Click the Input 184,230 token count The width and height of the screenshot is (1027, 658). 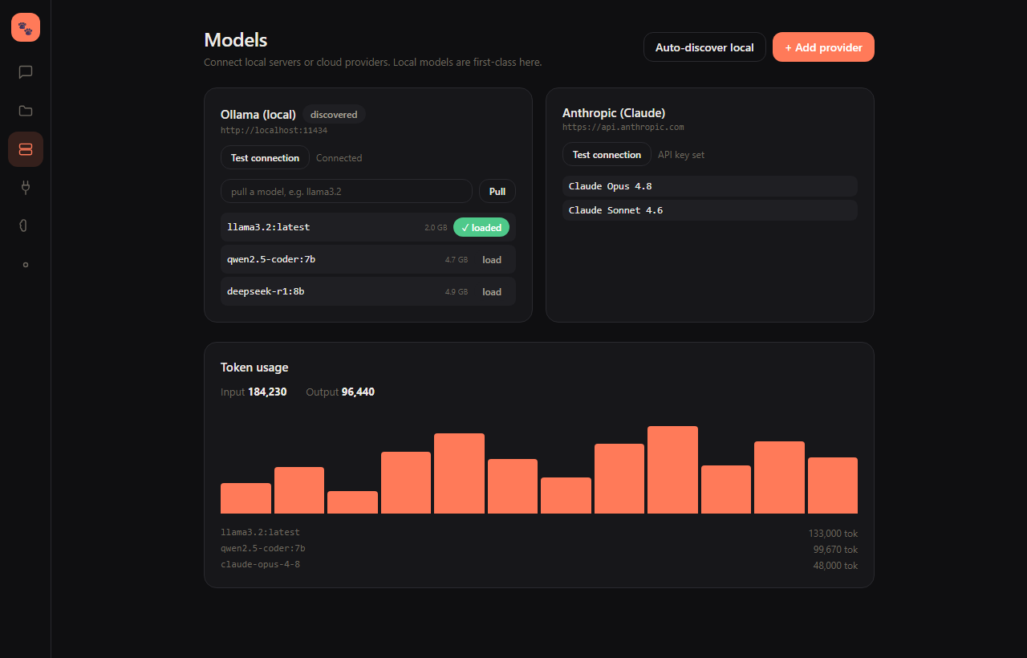(x=254, y=392)
